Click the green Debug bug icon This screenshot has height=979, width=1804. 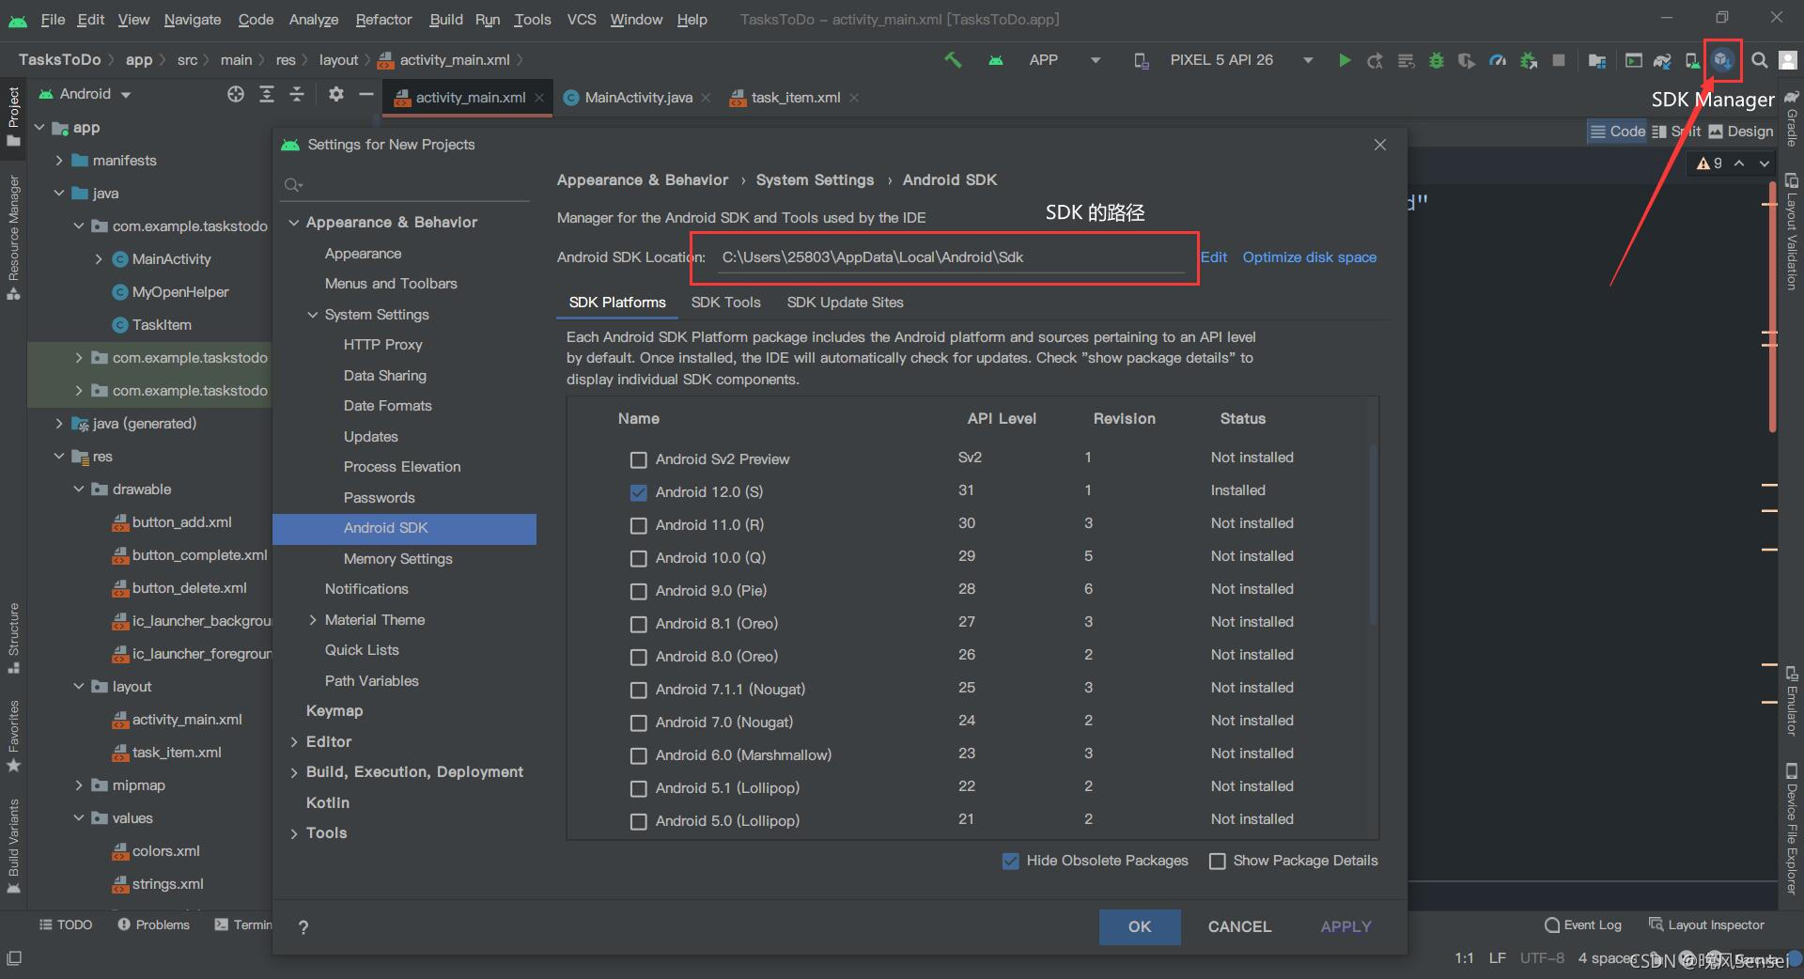pos(1437,60)
